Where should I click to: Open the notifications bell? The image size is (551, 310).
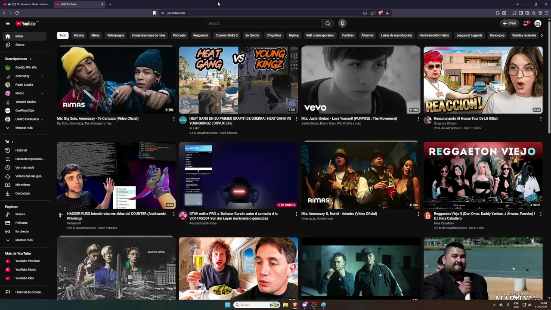click(526, 23)
